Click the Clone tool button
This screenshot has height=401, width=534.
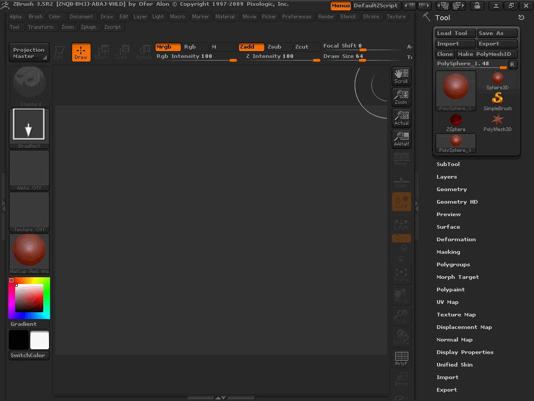pyautogui.click(x=445, y=54)
